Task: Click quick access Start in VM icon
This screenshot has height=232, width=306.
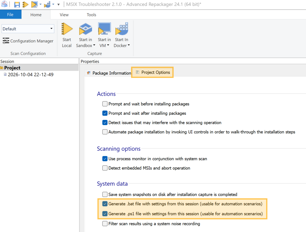Action: pyautogui.click(x=34, y=4)
